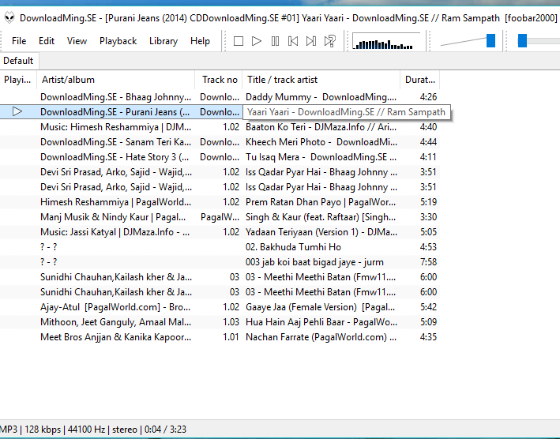Select the Nachan Farrate track row
Viewport: 560px width, 439px height.
click(321, 337)
